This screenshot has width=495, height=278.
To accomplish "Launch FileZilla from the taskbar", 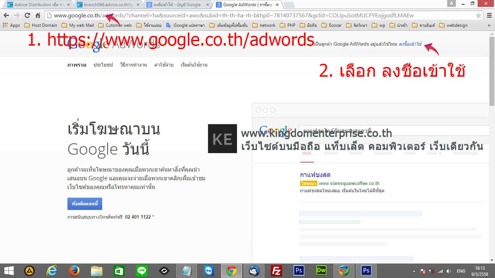I will coord(276,270).
